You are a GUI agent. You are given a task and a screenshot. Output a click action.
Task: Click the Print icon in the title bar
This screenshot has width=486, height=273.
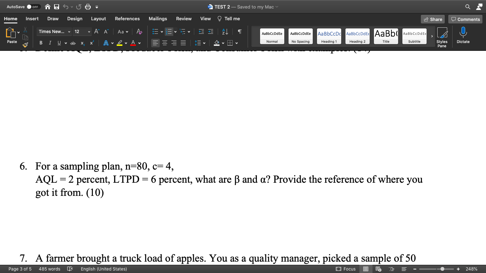(x=88, y=7)
